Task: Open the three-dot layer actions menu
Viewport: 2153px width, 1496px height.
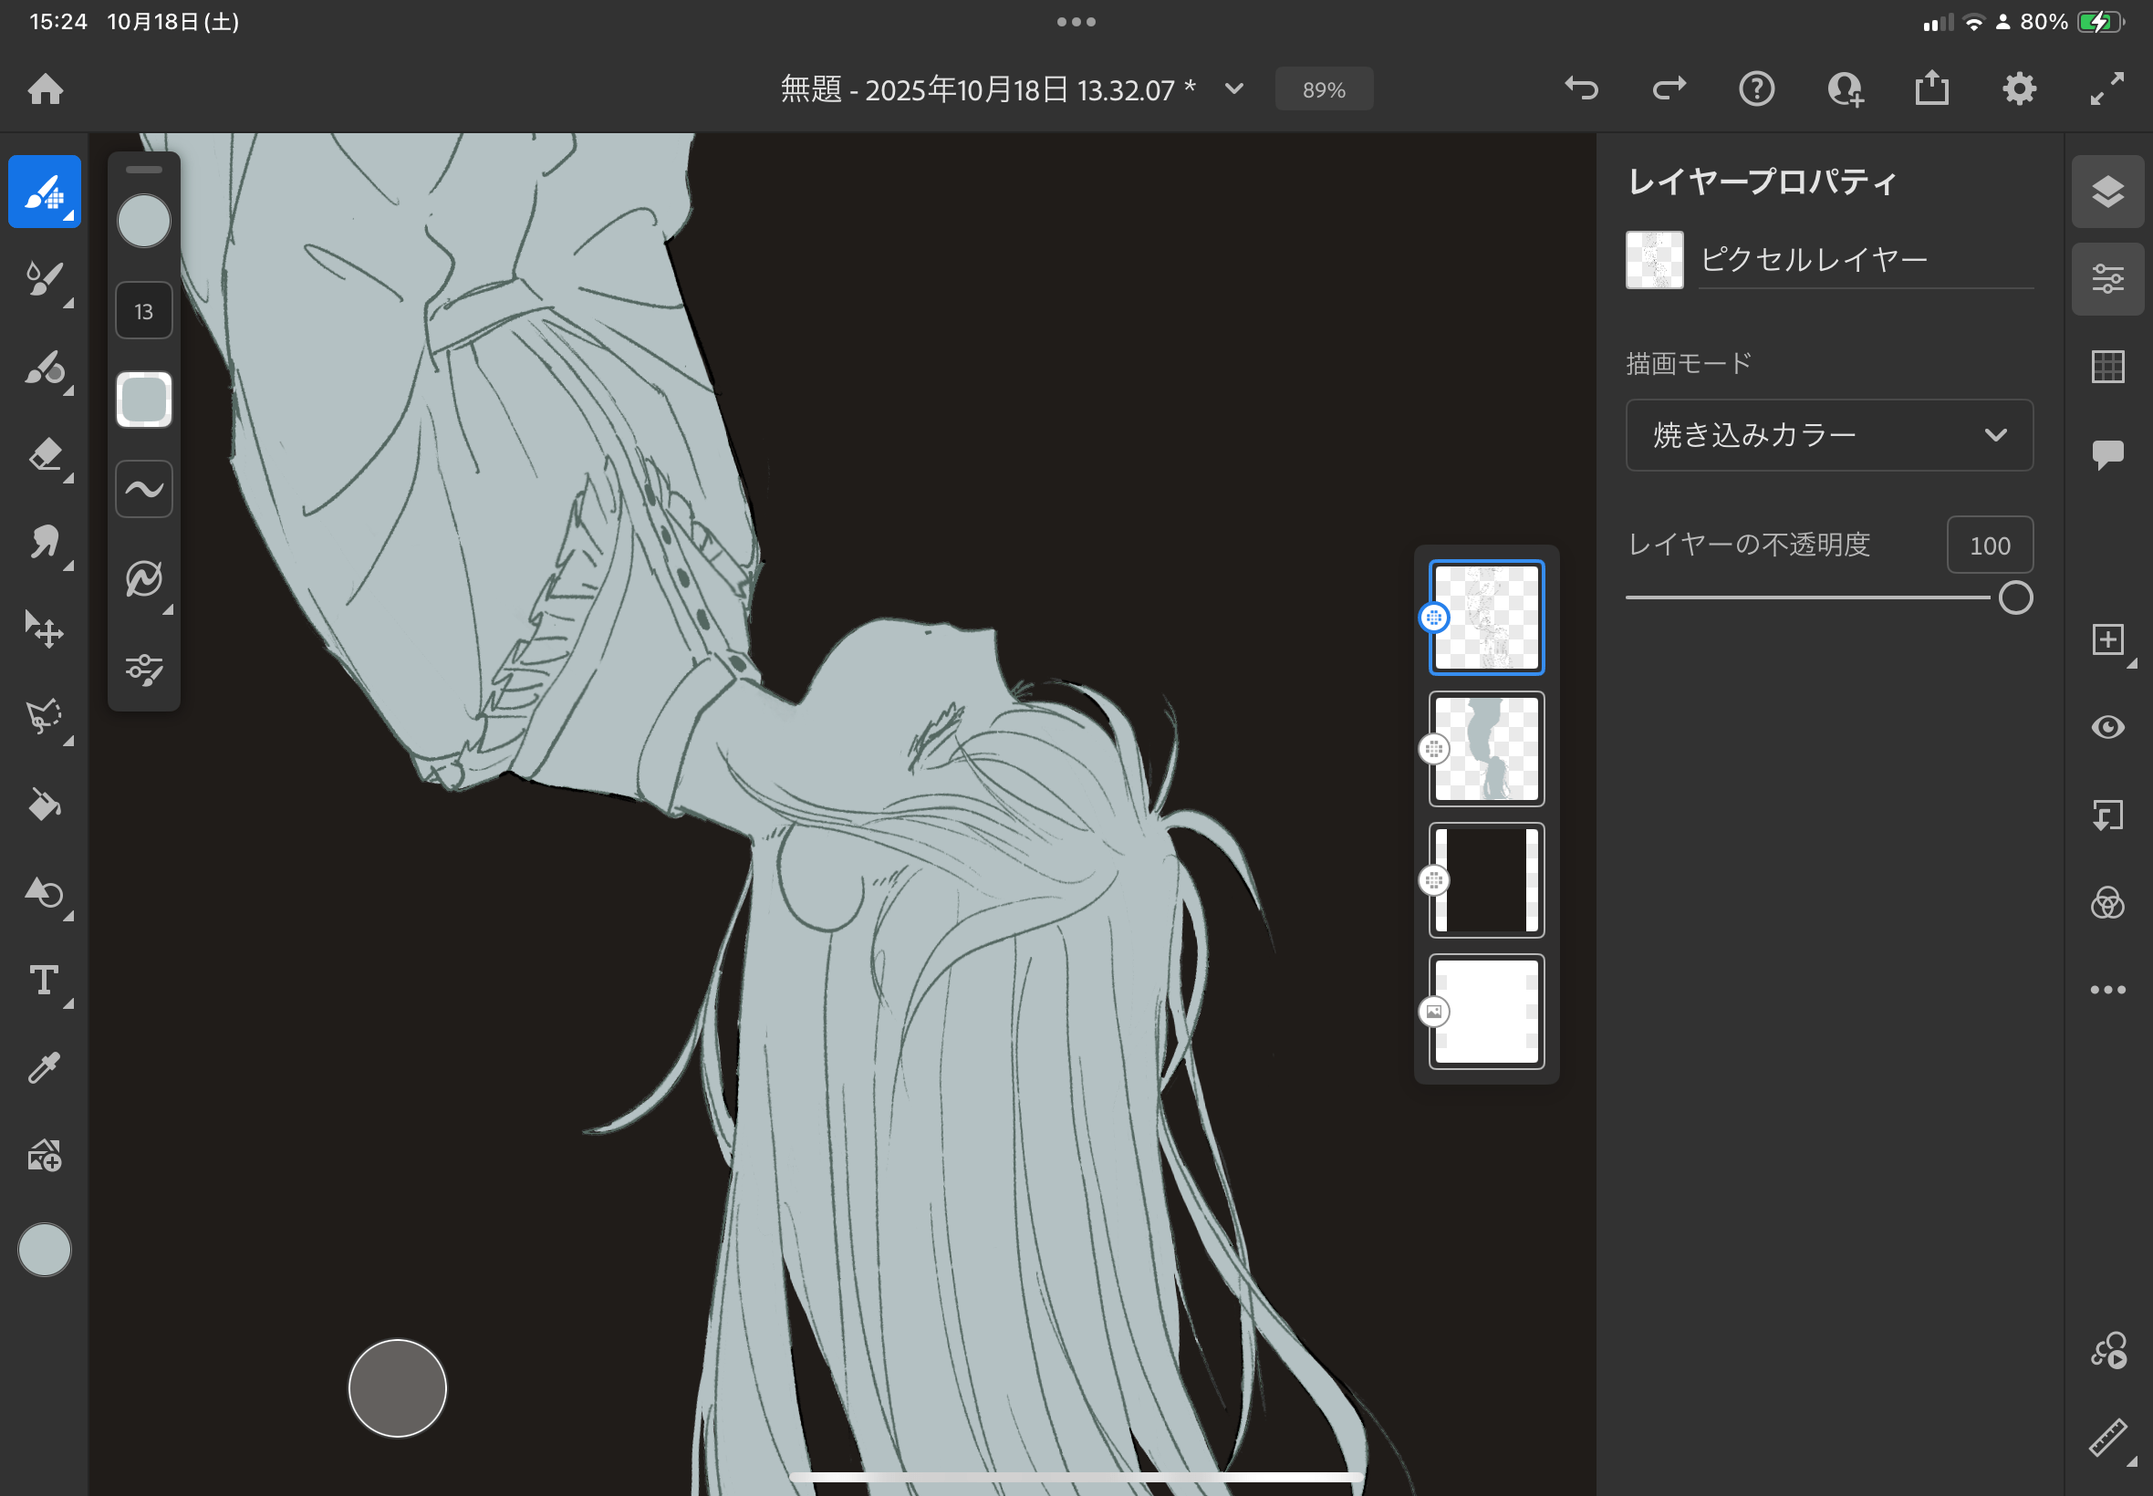Action: click(x=2107, y=990)
